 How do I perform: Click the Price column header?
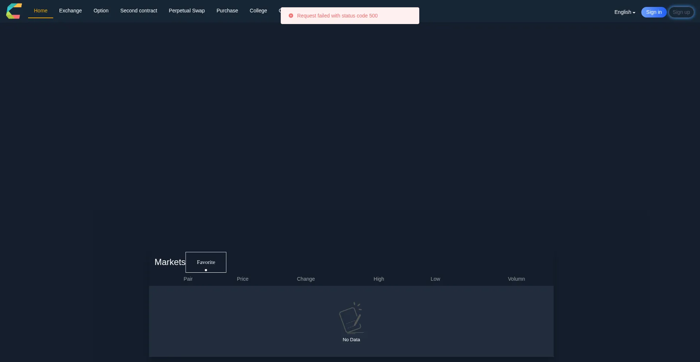242,279
